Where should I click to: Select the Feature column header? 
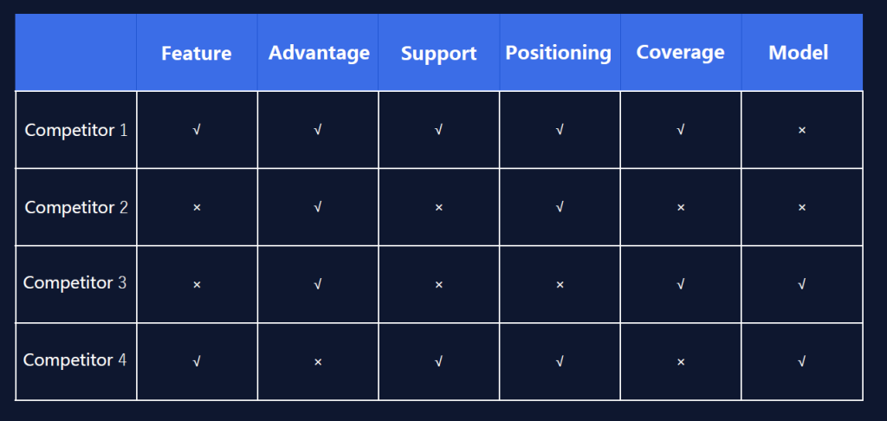(197, 53)
